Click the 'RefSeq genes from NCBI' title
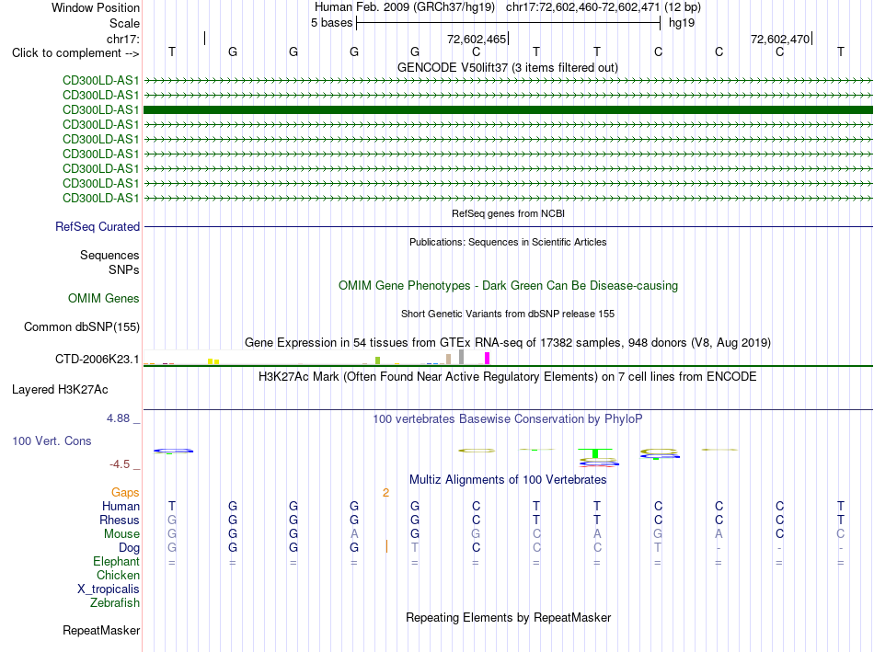This screenshot has width=874, height=652. pyautogui.click(x=508, y=213)
